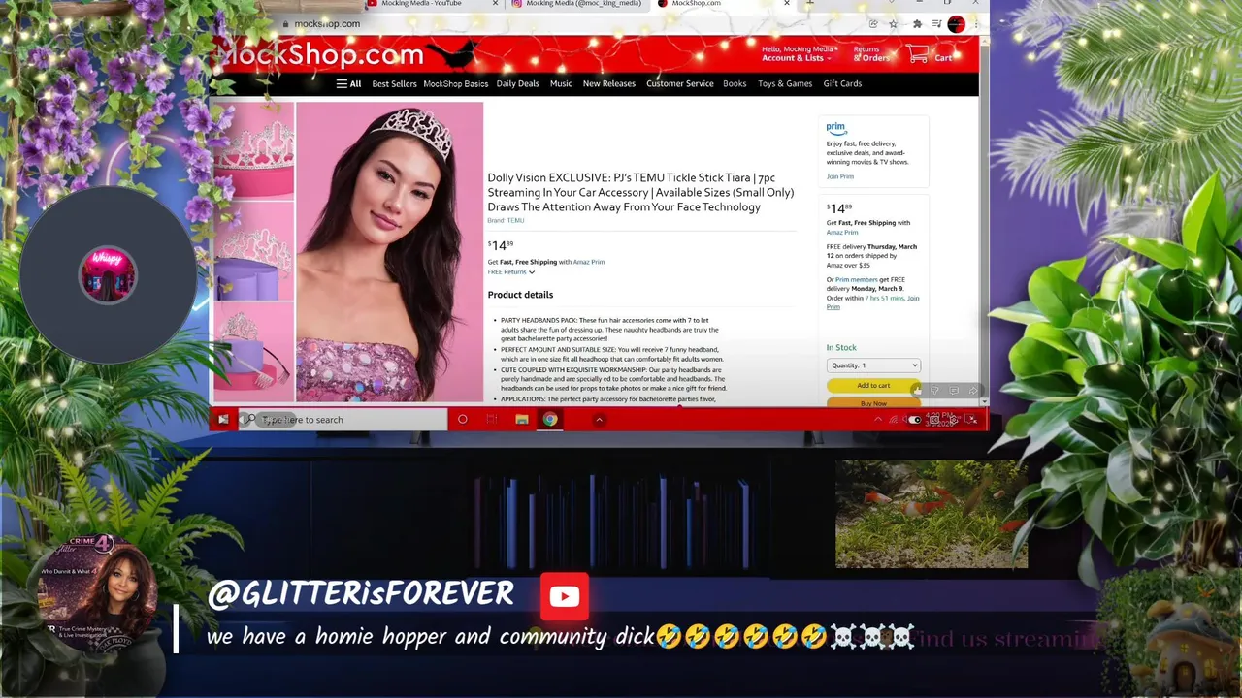Go to the Music section

point(561,84)
